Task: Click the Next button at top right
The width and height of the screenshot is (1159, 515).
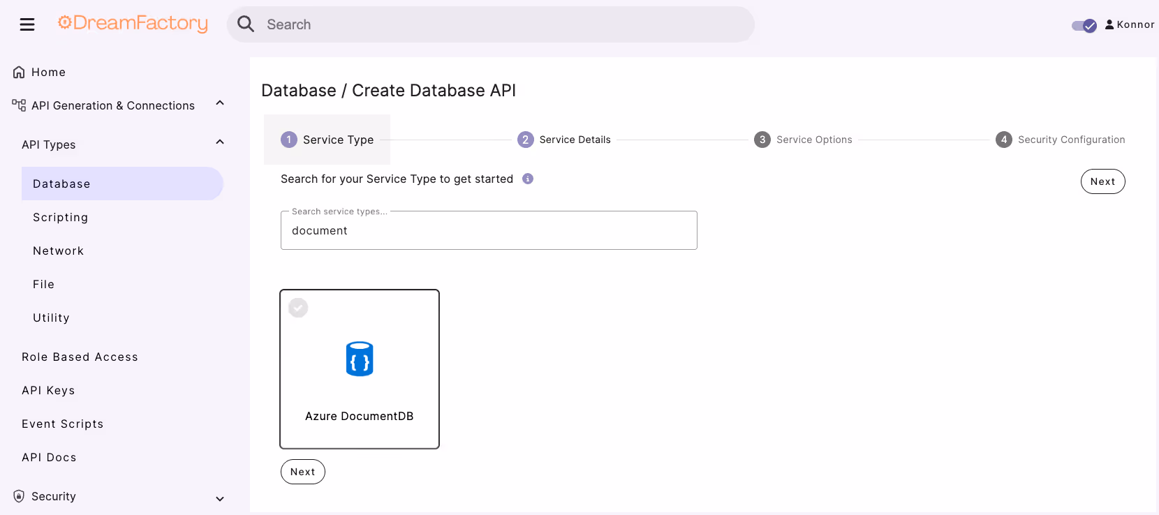Action: [x=1102, y=181]
